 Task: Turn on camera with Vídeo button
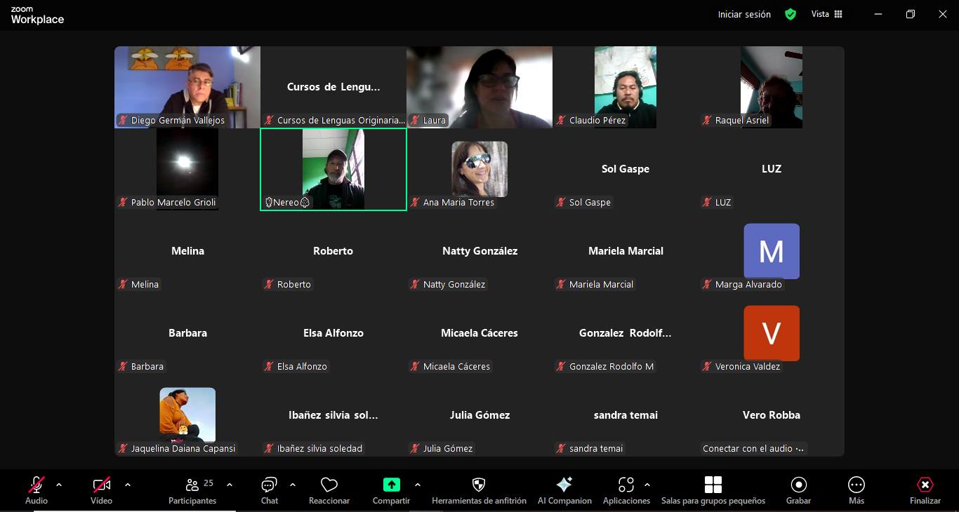(101, 490)
